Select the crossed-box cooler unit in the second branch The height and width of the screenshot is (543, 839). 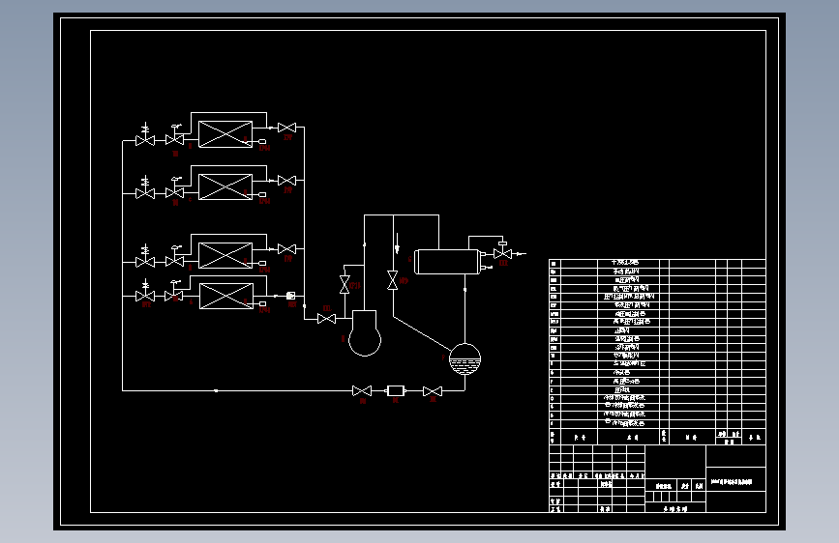pos(225,187)
